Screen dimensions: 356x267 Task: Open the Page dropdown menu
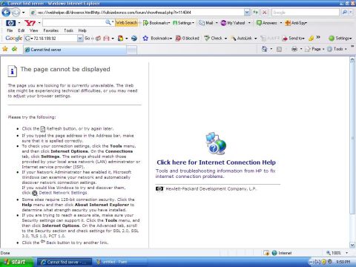[314, 49]
